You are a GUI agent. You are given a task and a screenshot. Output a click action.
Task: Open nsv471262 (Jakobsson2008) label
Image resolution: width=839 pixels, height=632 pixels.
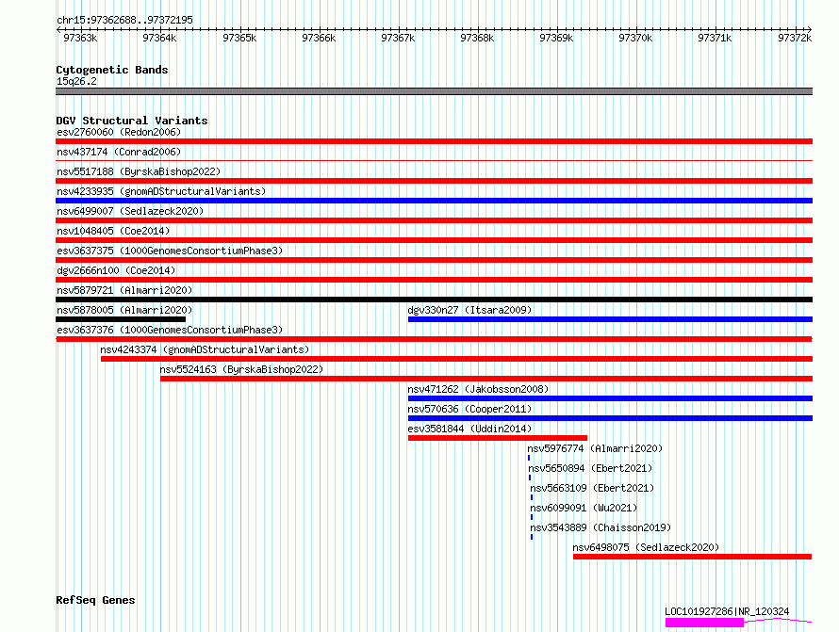[478, 389]
